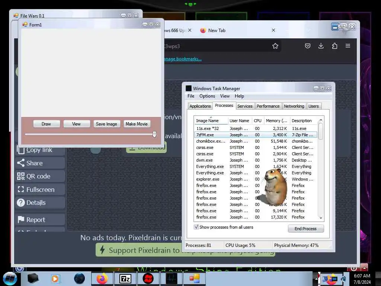Image resolution: width=381 pixels, height=286 pixels.
Task: Sort by Memory column header
Action: [276, 121]
